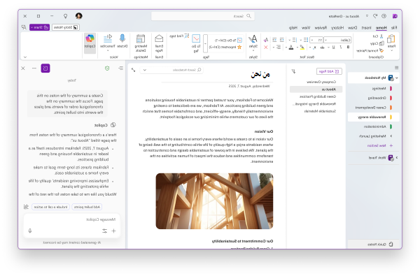The height and width of the screenshot is (276, 420).
Task: Click the Undo icon in title bar
Action: coord(375,16)
